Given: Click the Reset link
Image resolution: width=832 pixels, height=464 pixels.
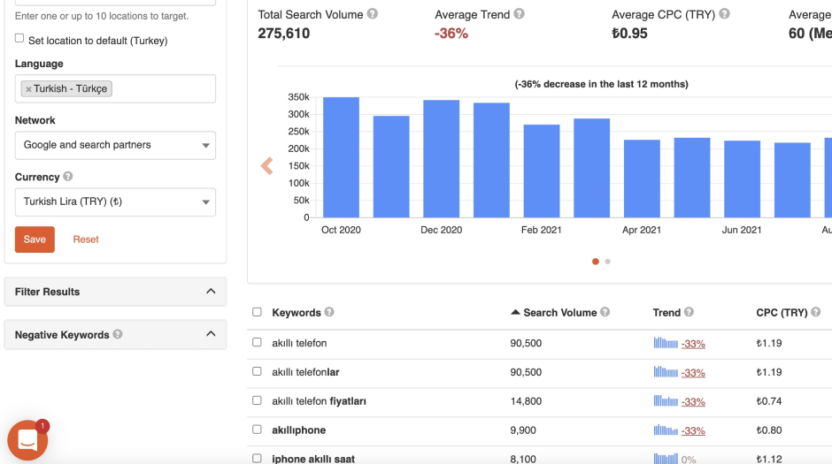Looking at the screenshot, I should point(86,240).
